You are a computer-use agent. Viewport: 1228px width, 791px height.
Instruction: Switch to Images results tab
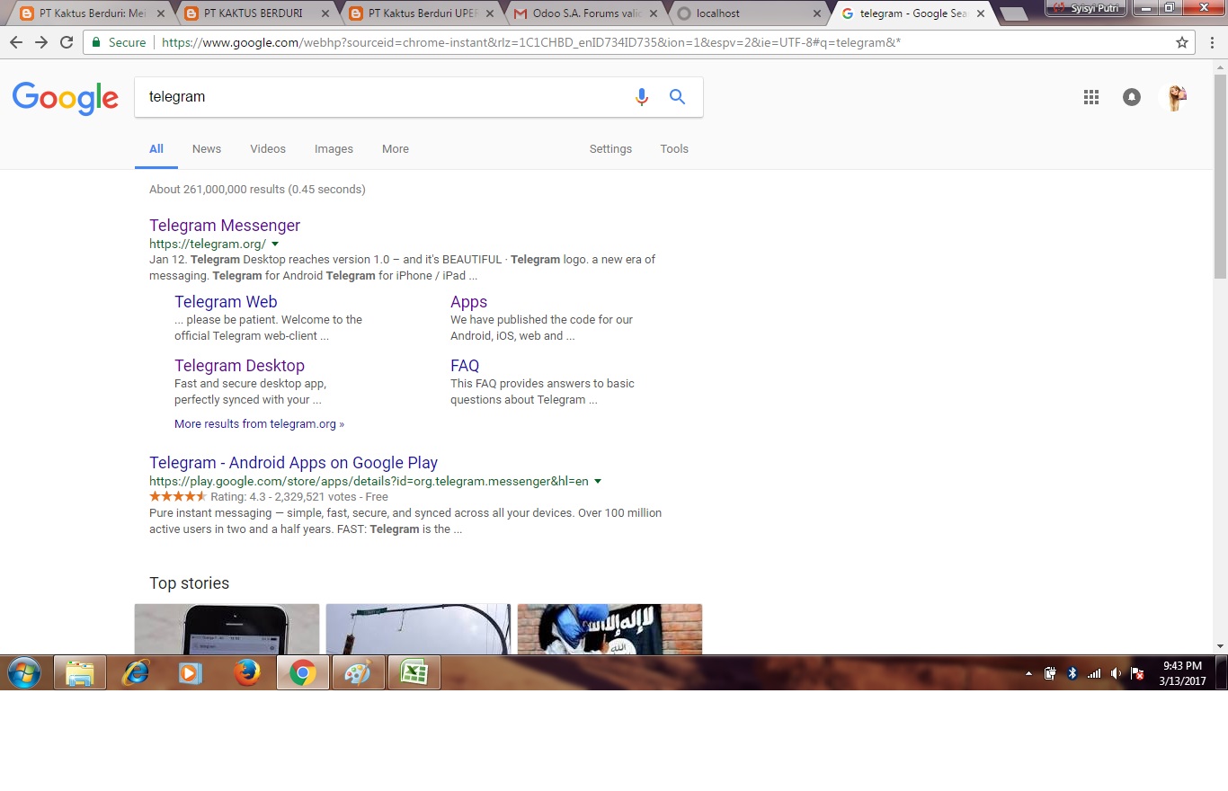(x=334, y=149)
